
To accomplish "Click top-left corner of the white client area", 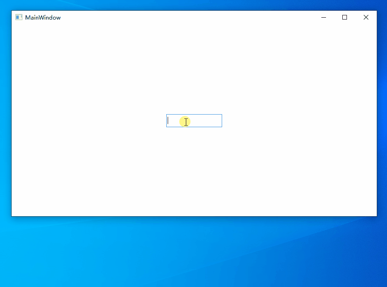I will [x=14, y=27].
